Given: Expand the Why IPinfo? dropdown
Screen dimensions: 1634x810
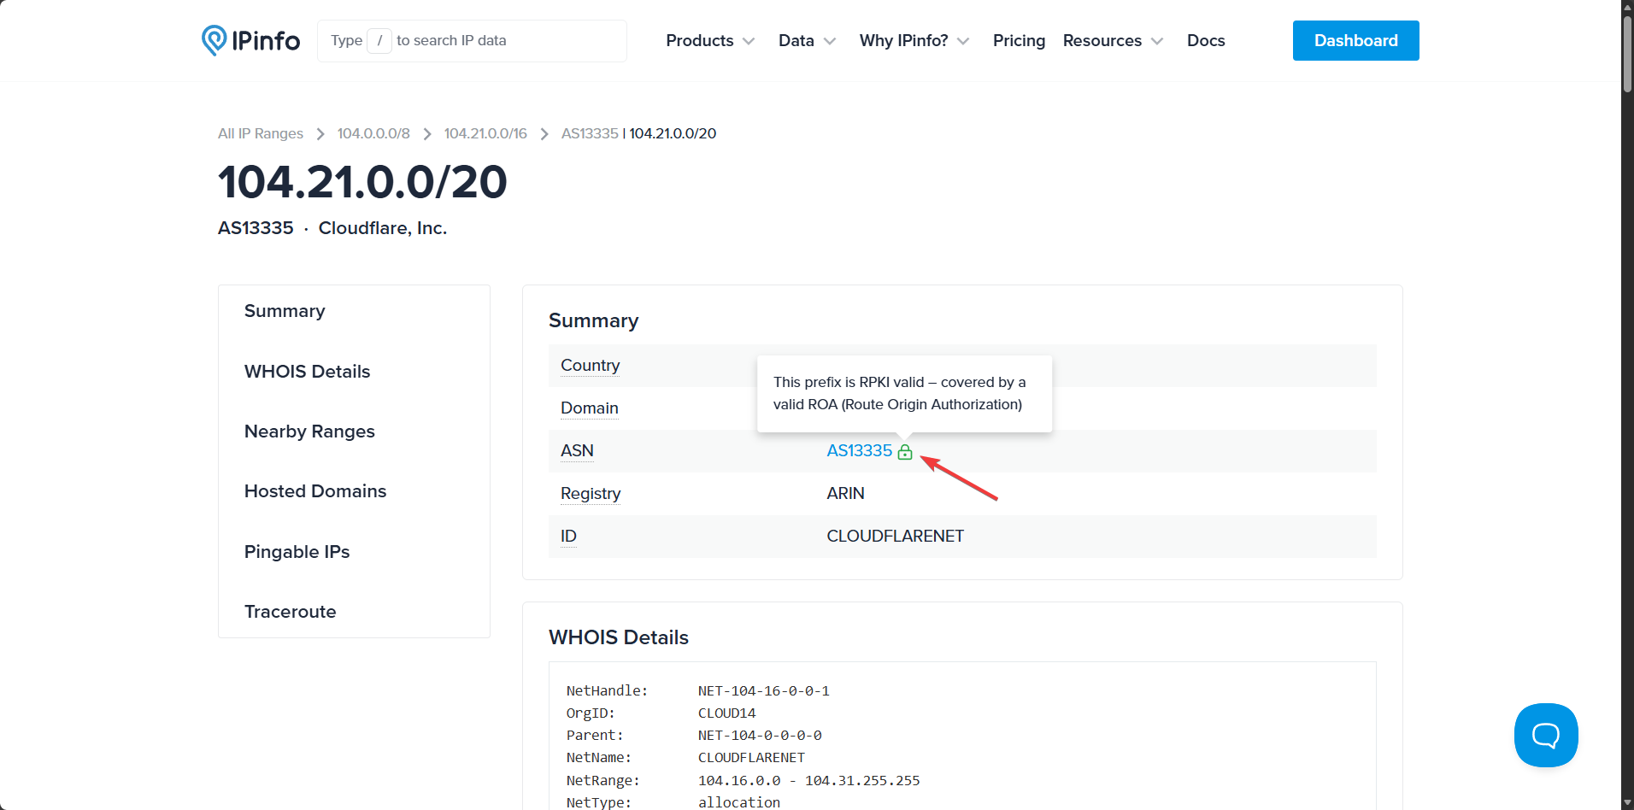Looking at the screenshot, I should (913, 40).
